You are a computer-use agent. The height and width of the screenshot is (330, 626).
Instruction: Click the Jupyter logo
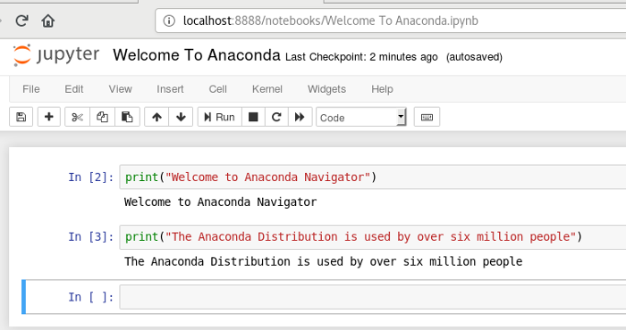[x=55, y=55]
